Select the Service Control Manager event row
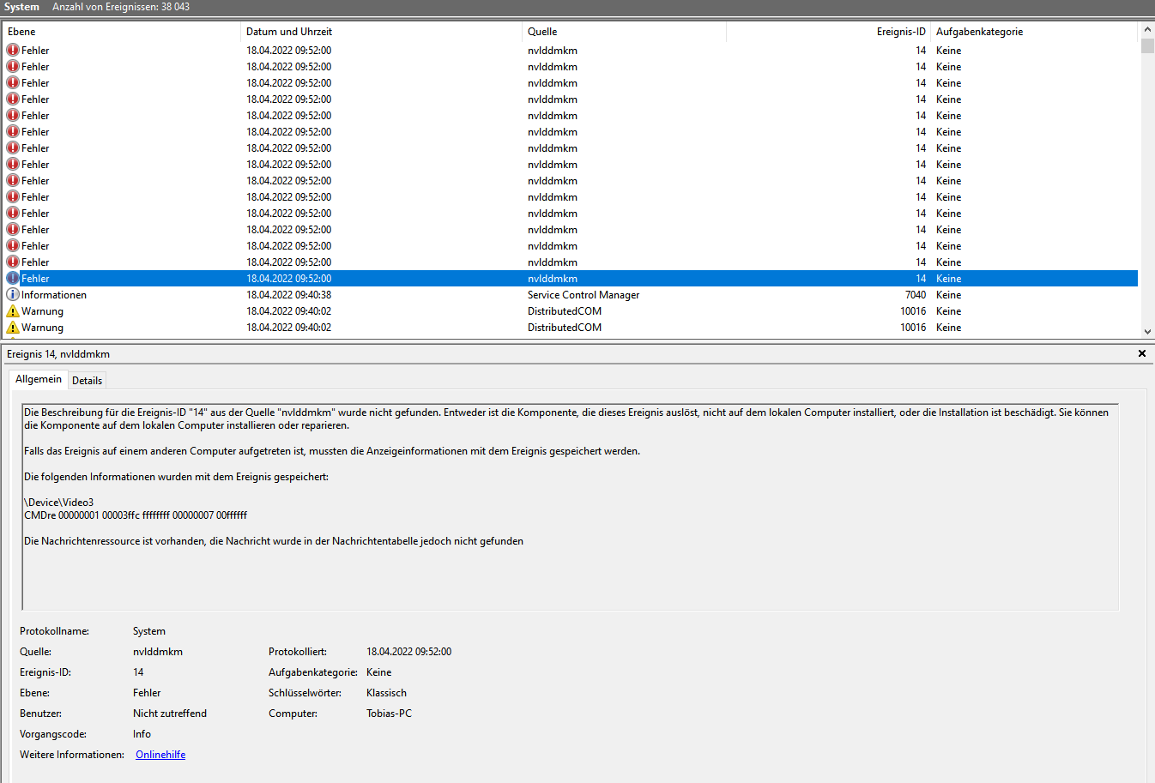Screen dimensions: 1155x783 pos(584,295)
